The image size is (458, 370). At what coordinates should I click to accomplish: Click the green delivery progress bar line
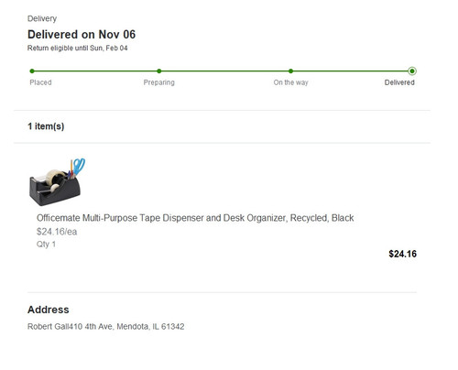point(222,71)
